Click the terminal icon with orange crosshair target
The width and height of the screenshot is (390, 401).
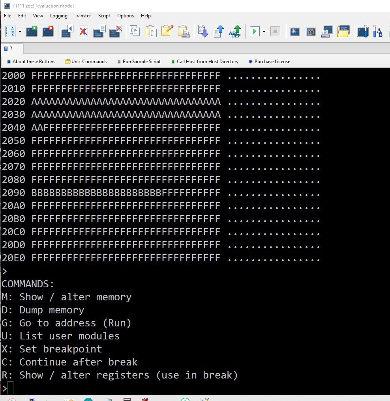point(311,32)
